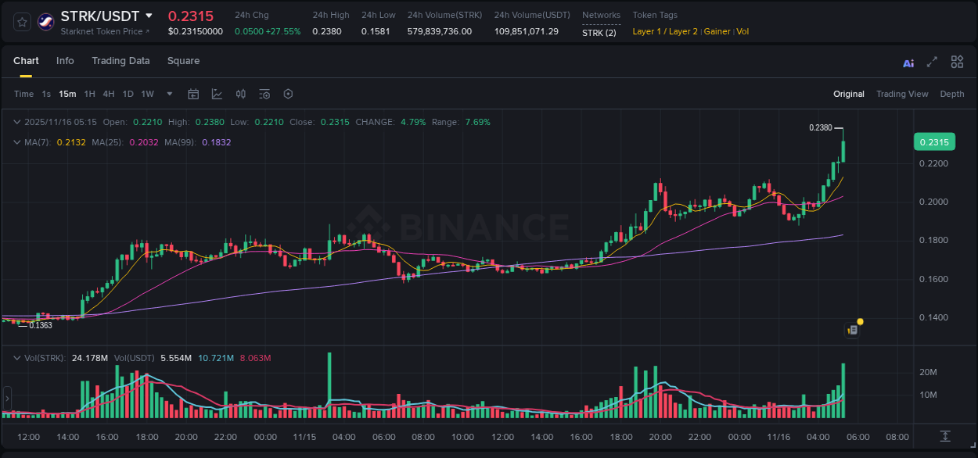
Task: Open the candlestick style selector icon
Action: tap(240, 94)
